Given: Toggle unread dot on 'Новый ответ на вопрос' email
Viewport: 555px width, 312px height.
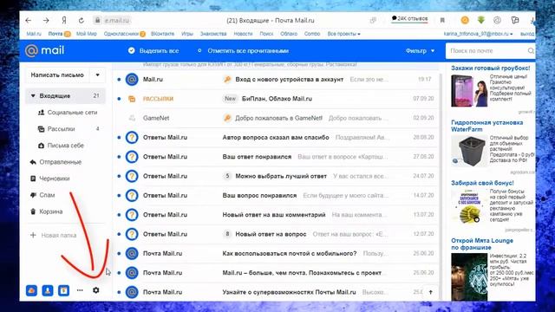Looking at the screenshot, I should pyautogui.click(x=119, y=234).
